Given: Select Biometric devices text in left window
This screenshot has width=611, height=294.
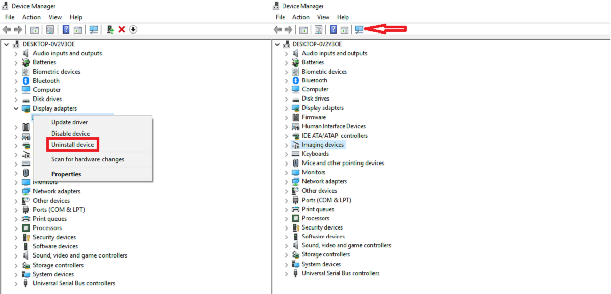Looking at the screenshot, I should click(57, 72).
